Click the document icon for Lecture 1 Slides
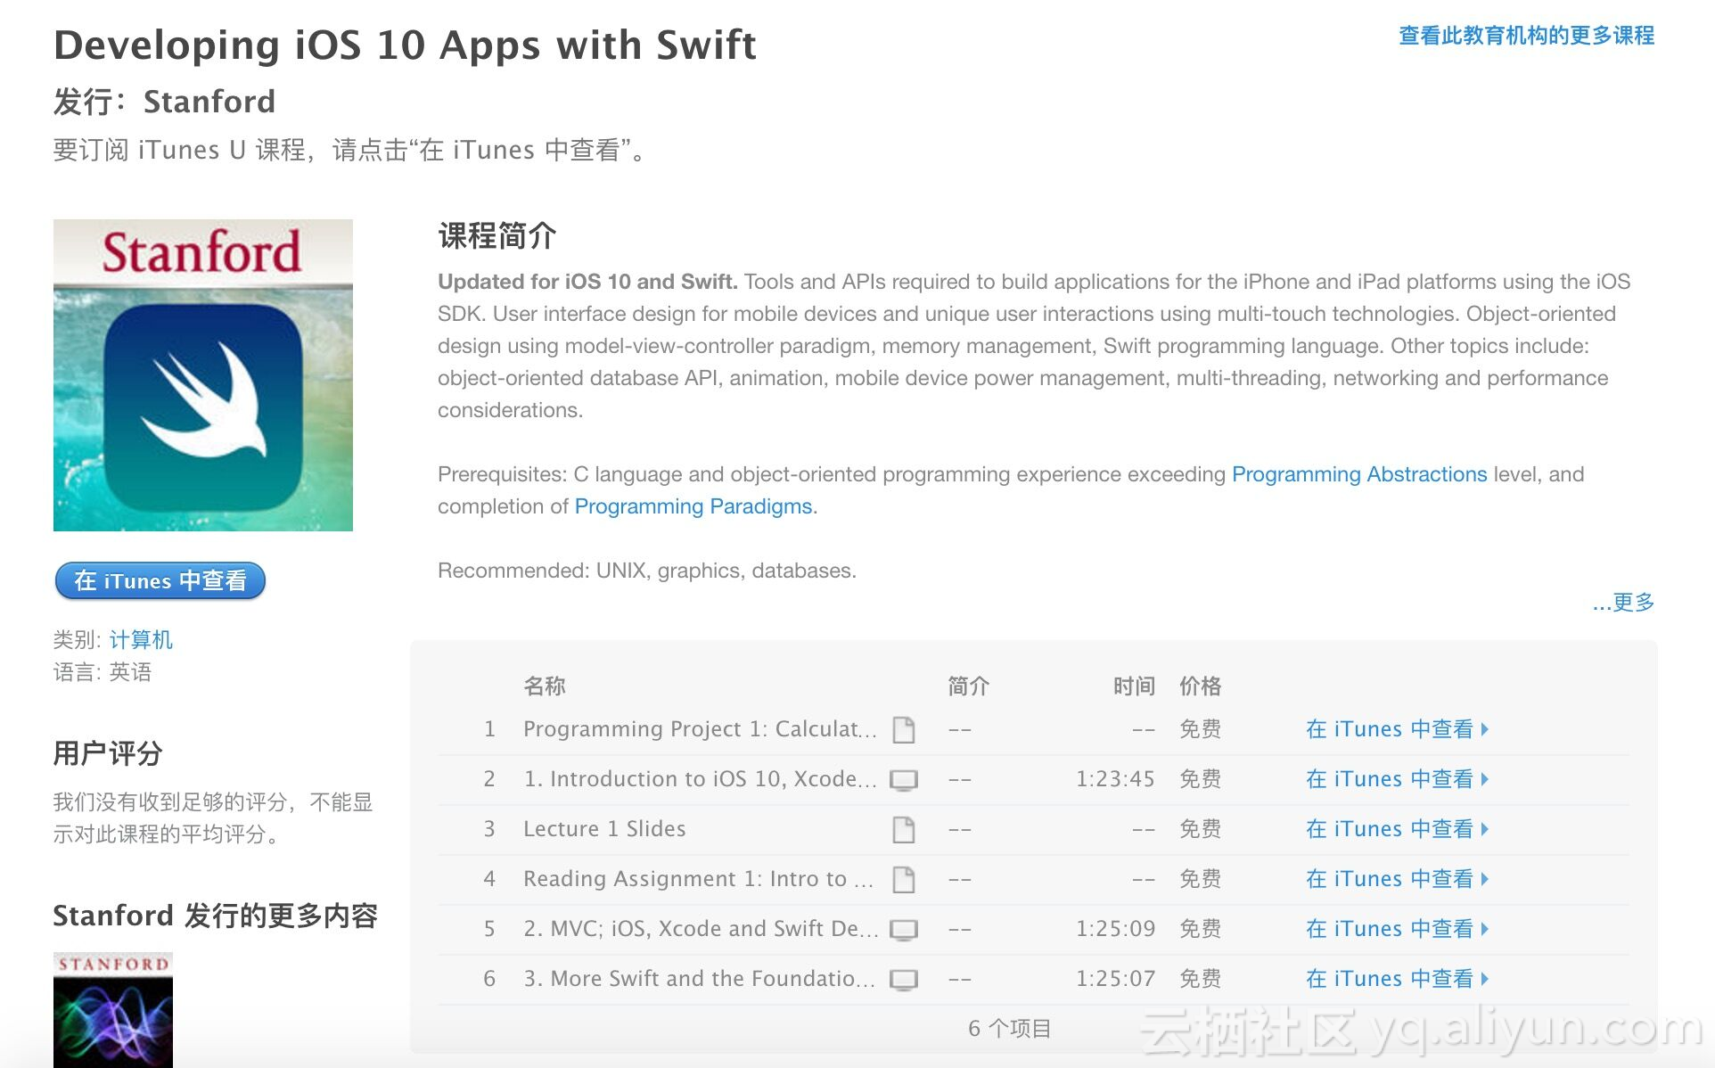 click(x=904, y=829)
